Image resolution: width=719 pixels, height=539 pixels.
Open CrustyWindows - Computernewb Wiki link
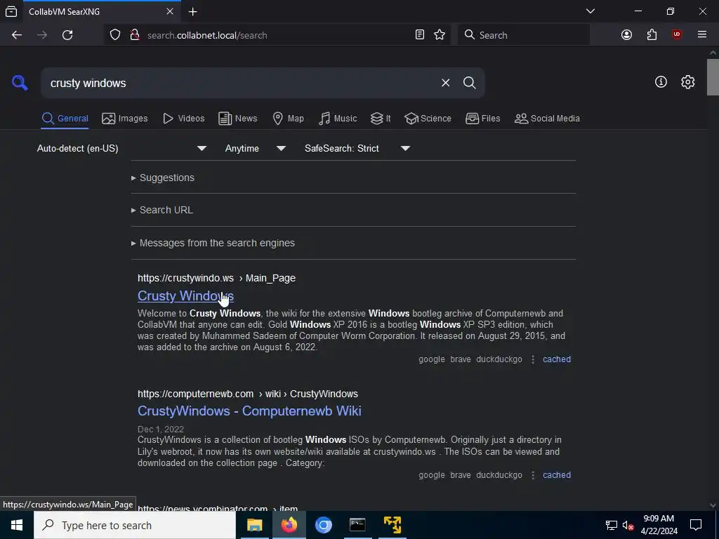click(249, 411)
